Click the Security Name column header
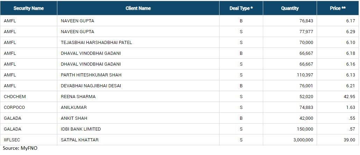The height and width of the screenshot is (155, 360). [28, 8]
